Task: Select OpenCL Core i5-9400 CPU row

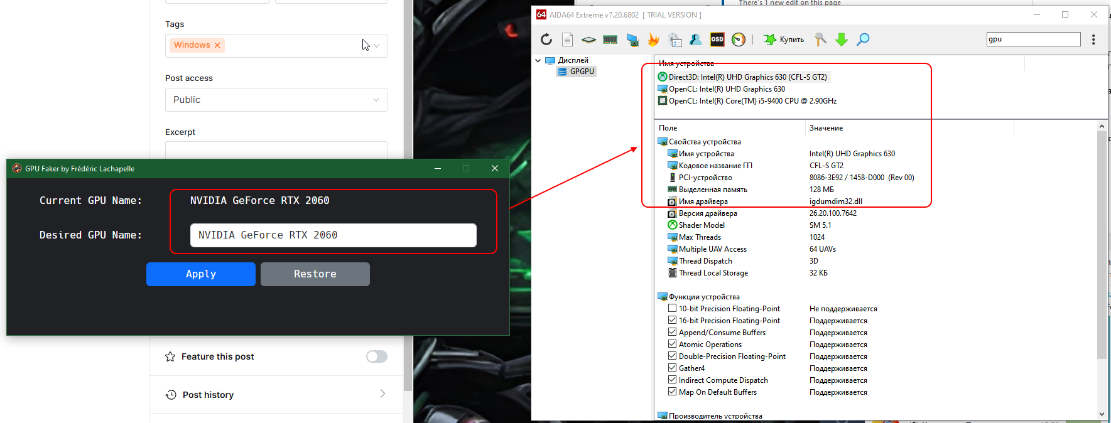Action: tap(747, 101)
